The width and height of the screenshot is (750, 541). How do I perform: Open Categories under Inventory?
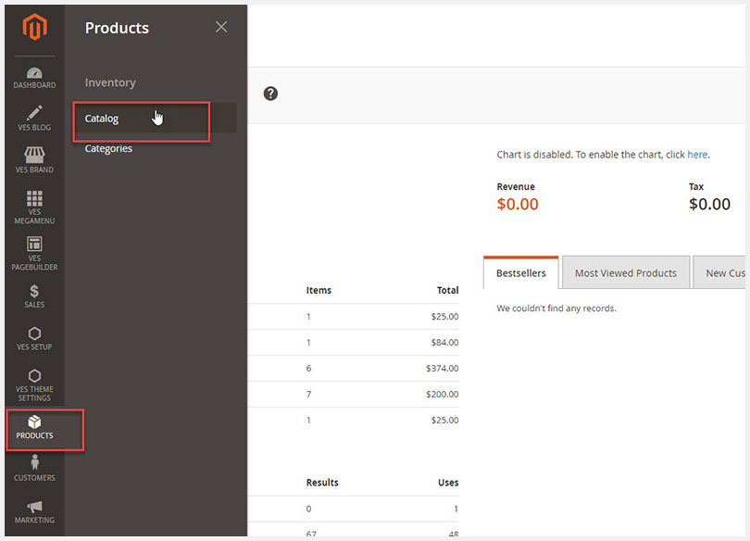click(108, 148)
